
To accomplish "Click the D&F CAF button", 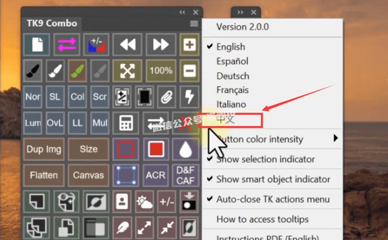I will pos(186,175).
